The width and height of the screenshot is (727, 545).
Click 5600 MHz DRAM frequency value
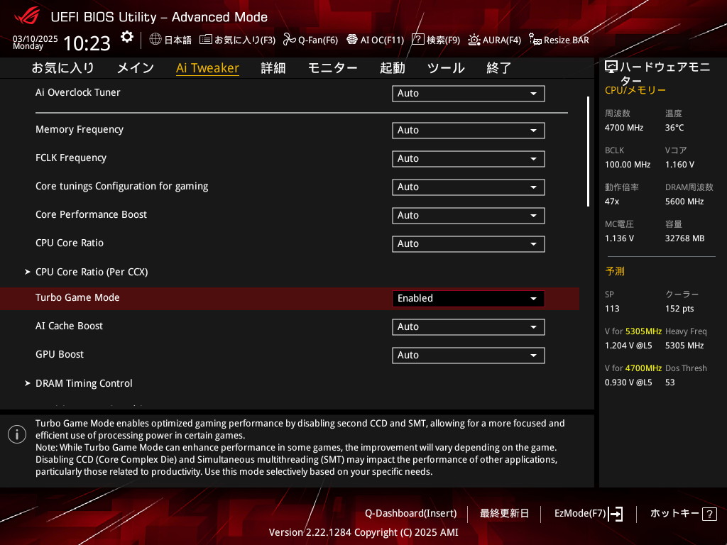(684, 201)
